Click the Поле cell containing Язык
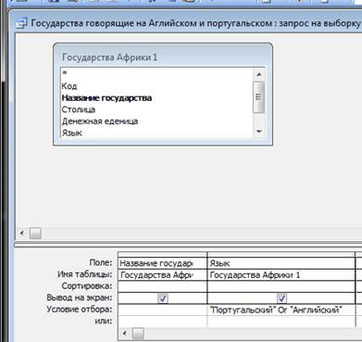The height and width of the screenshot is (342, 362). (281, 263)
